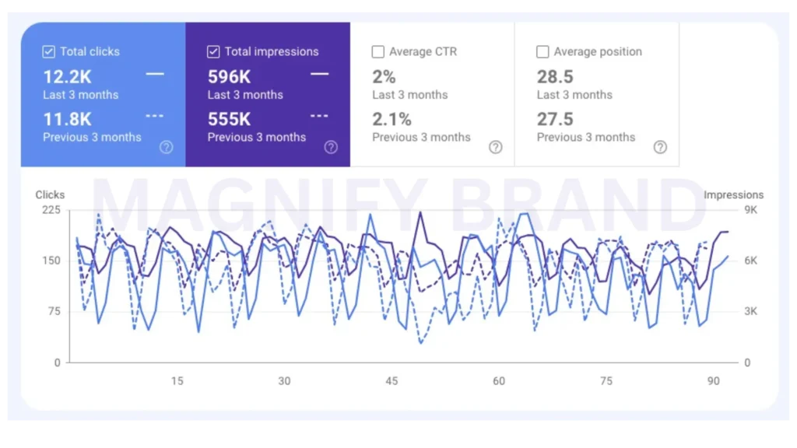Enable the Average CTR checkbox

pyautogui.click(x=378, y=52)
